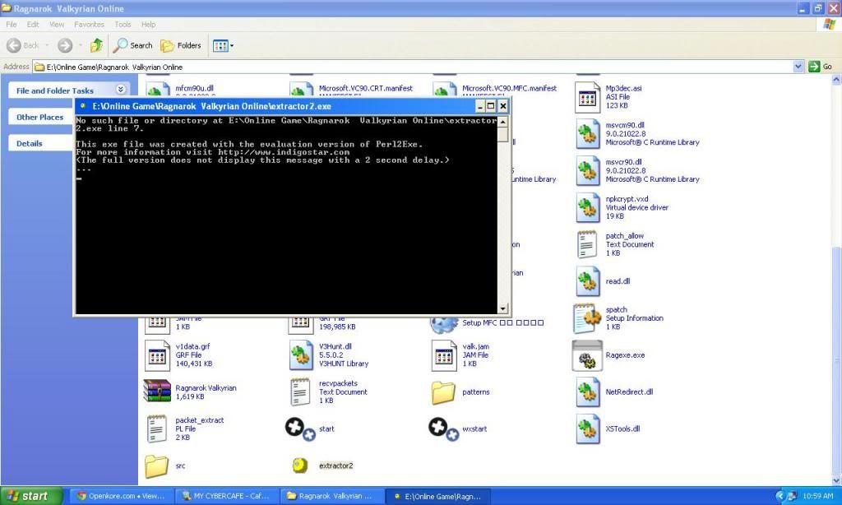842x505 pixels.
Task: Select the npkcrypt.vxd driver icon
Action: pyautogui.click(x=587, y=207)
